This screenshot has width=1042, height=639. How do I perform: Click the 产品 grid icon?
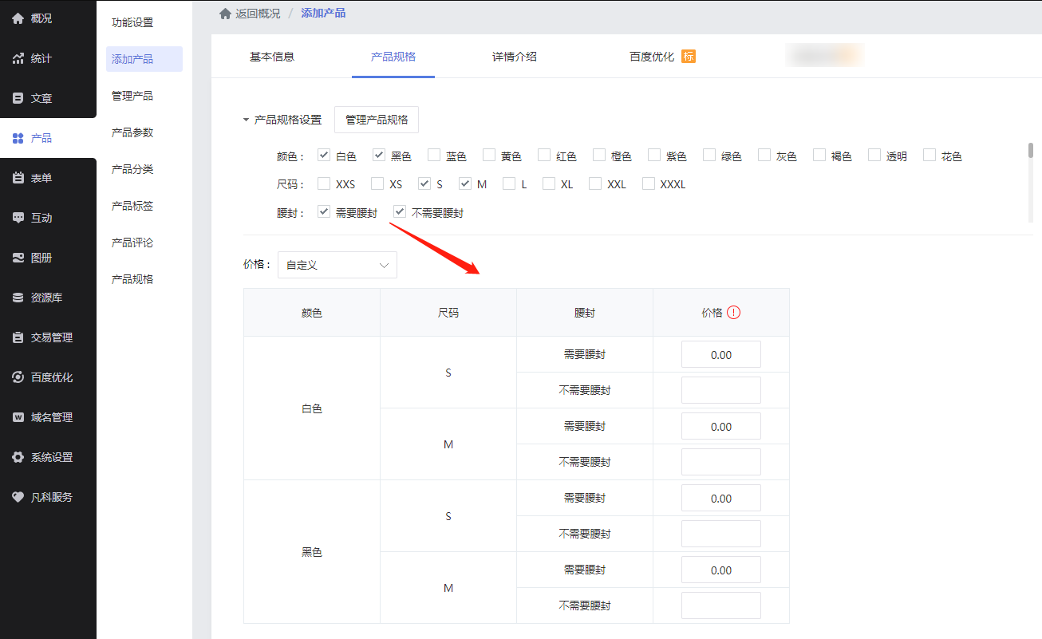pyautogui.click(x=18, y=138)
